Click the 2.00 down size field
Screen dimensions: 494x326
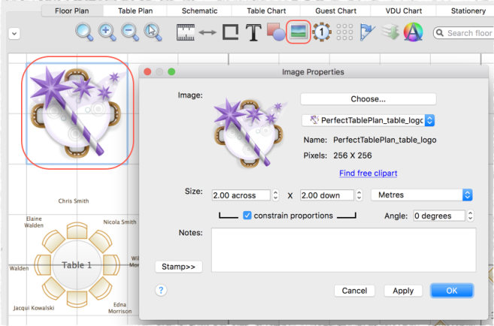tap(327, 195)
